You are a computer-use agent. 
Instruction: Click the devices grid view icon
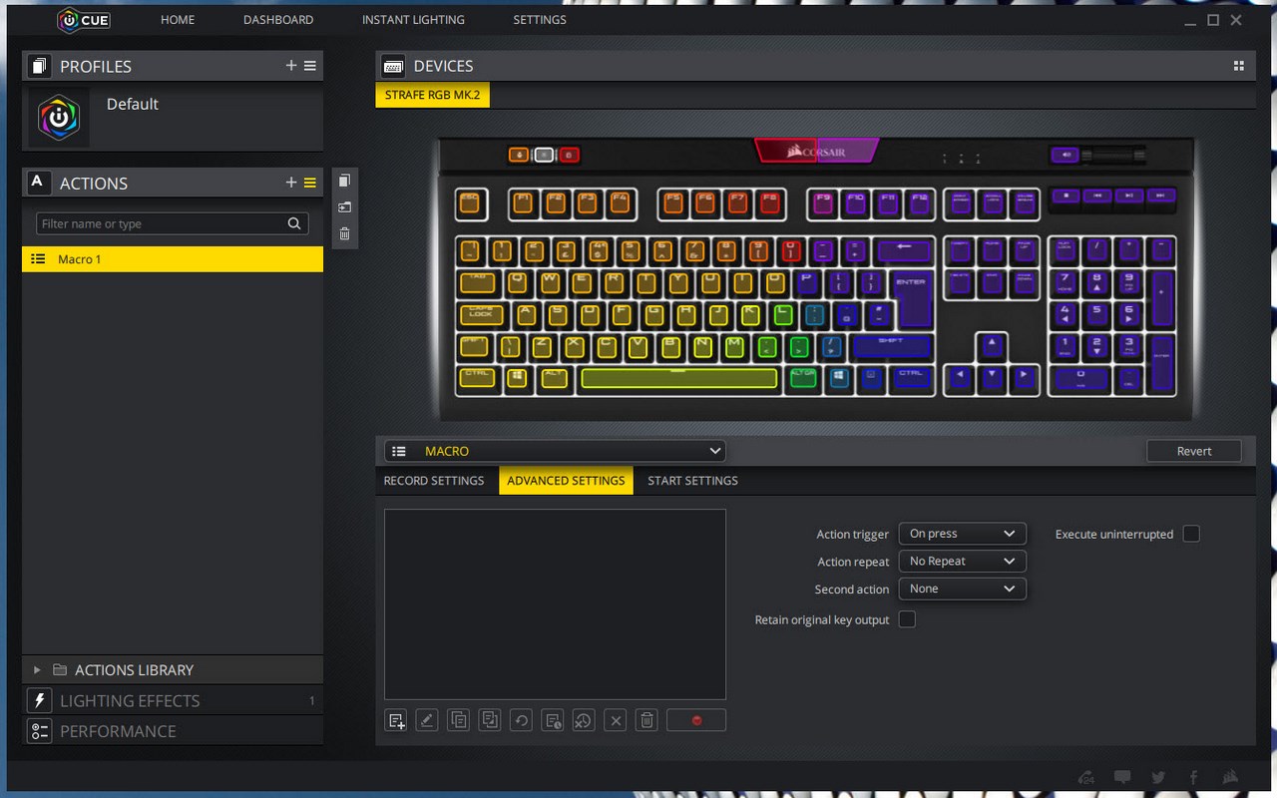1239,66
